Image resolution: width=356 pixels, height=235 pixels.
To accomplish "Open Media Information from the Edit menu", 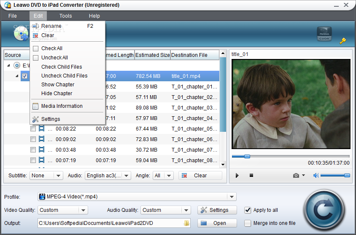I will [67, 106].
